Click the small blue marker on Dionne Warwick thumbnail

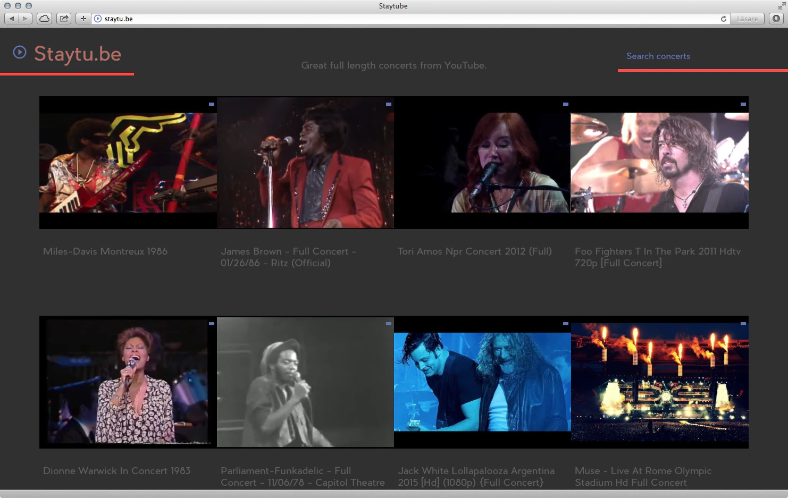point(212,324)
